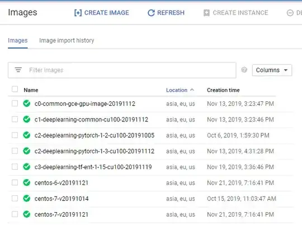302x225 pixels.
Task: Click the CREATE INSTANCE button
Action: pyautogui.click(x=236, y=13)
